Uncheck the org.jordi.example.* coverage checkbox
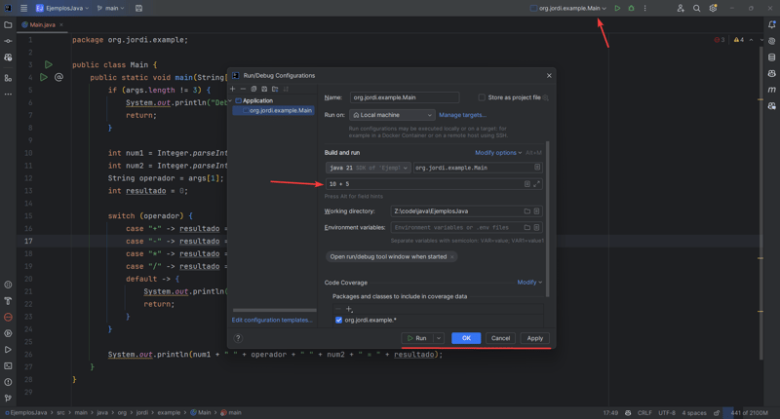 pyautogui.click(x=338, y=320)
